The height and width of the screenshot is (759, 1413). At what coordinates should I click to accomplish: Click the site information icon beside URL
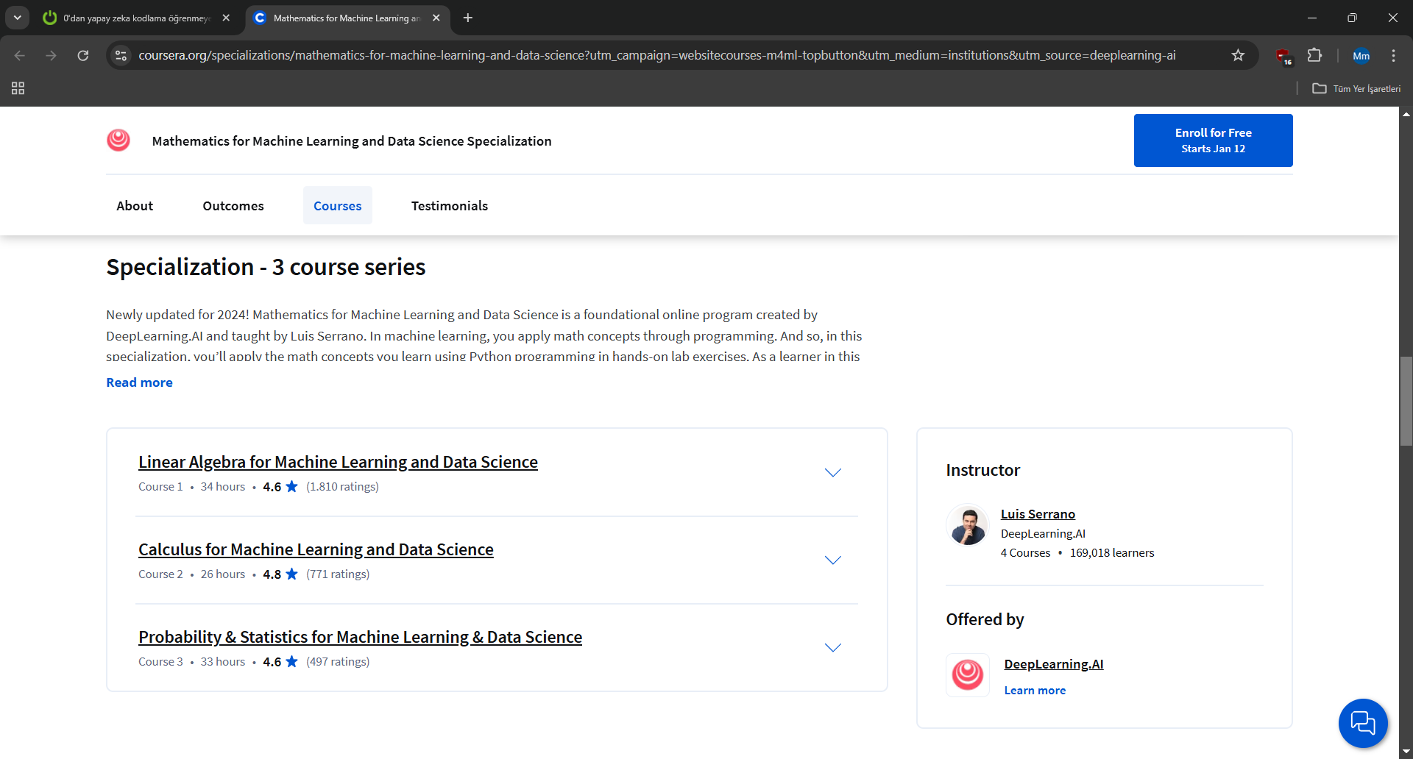[x=121, y=55]
